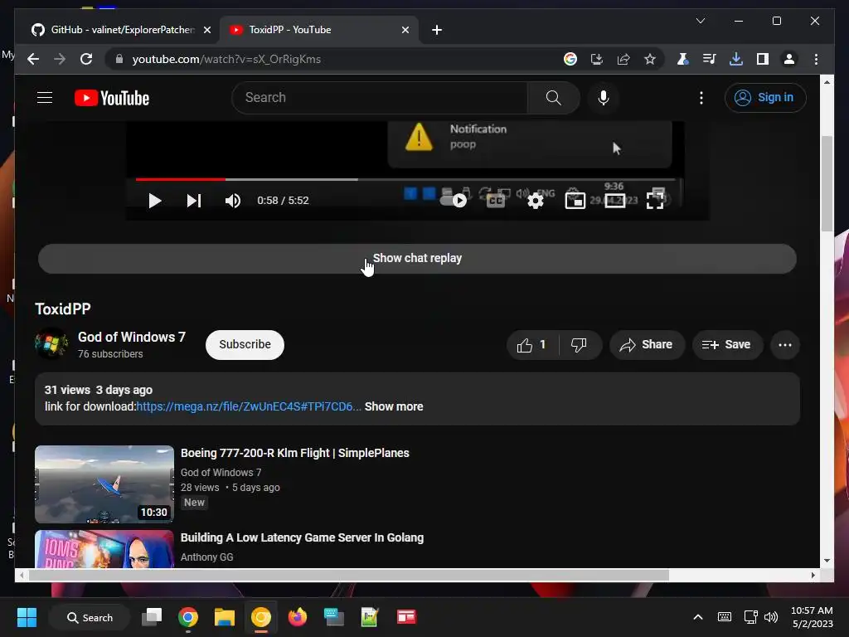Share the video
This screenshot has height=637, width=849.
pos(647,345)
